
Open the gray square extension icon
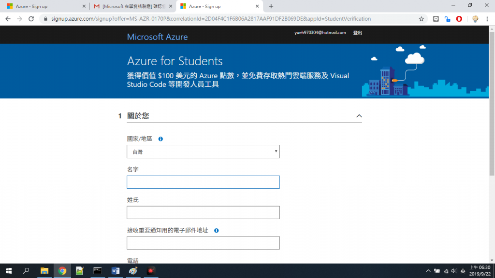[x=436, y=19]
